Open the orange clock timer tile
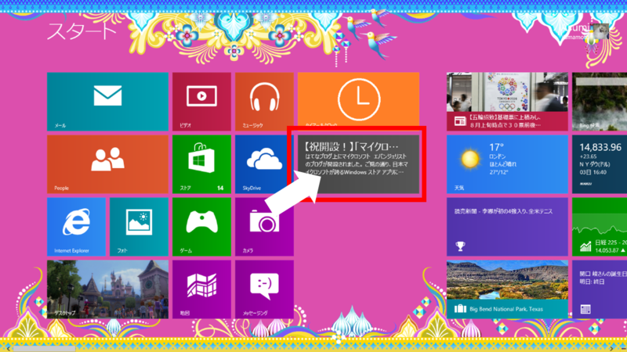Image resolution: width=627 pixels, height=352 pixels. (358, 100)
